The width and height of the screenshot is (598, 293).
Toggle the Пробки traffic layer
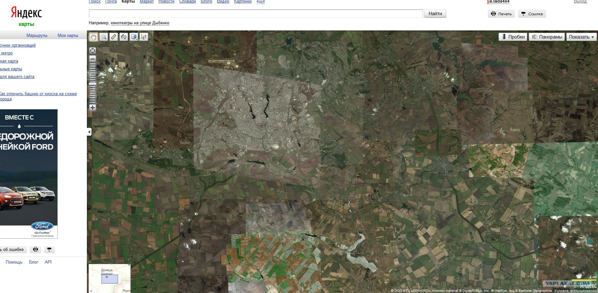513,37
